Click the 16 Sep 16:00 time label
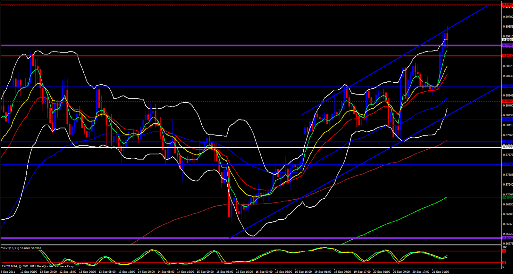Screen dimensions: 513x274 [x=303, y=272]
